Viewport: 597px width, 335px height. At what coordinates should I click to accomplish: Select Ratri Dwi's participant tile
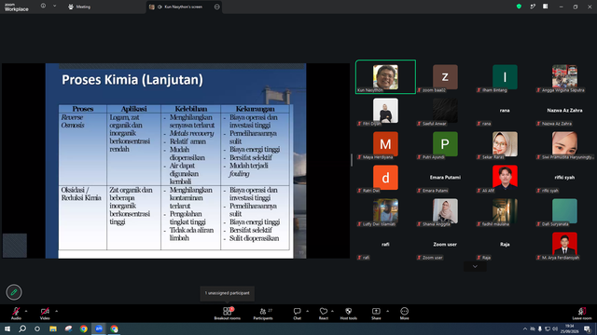(385, 178)
